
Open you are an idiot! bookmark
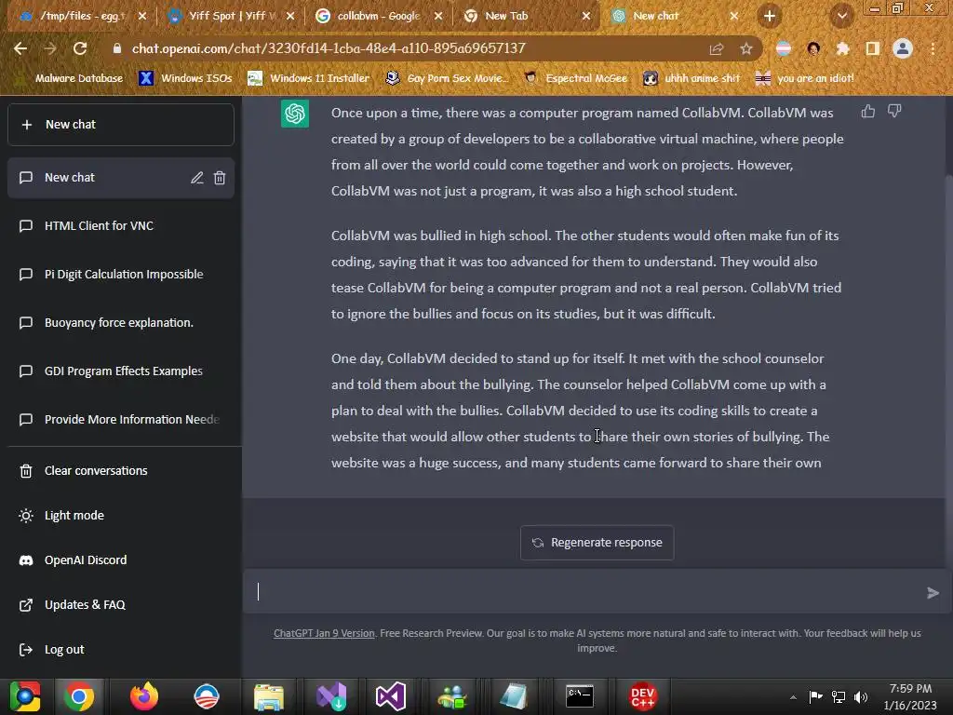click(805, 78)
